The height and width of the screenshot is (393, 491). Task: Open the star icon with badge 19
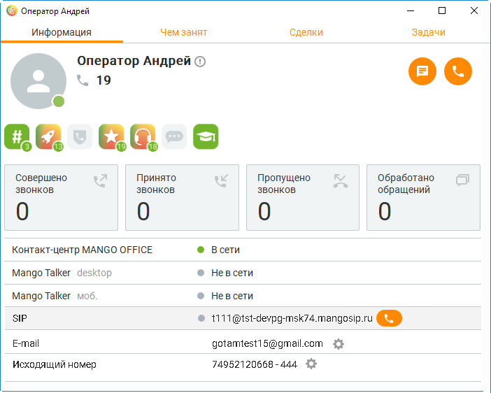[x=111, y=136]
